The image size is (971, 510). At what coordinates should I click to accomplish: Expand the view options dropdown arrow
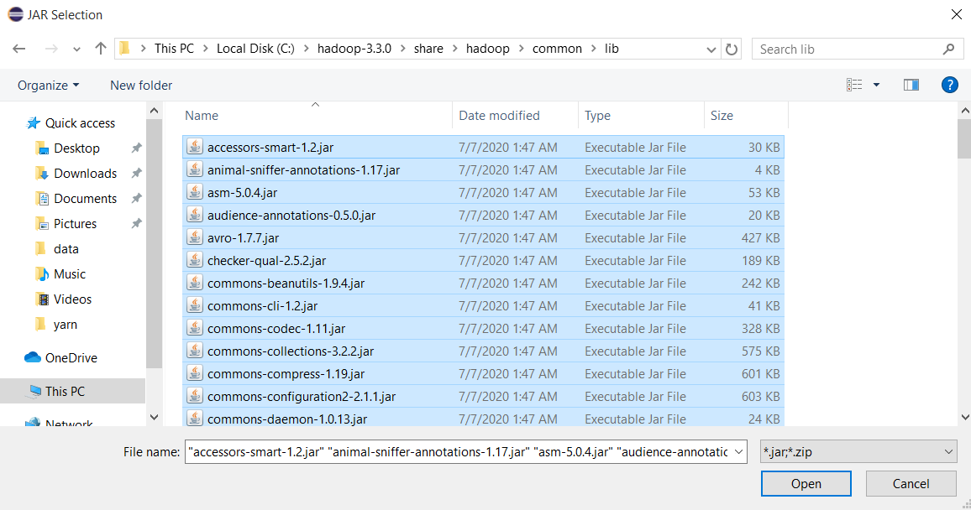876,85
